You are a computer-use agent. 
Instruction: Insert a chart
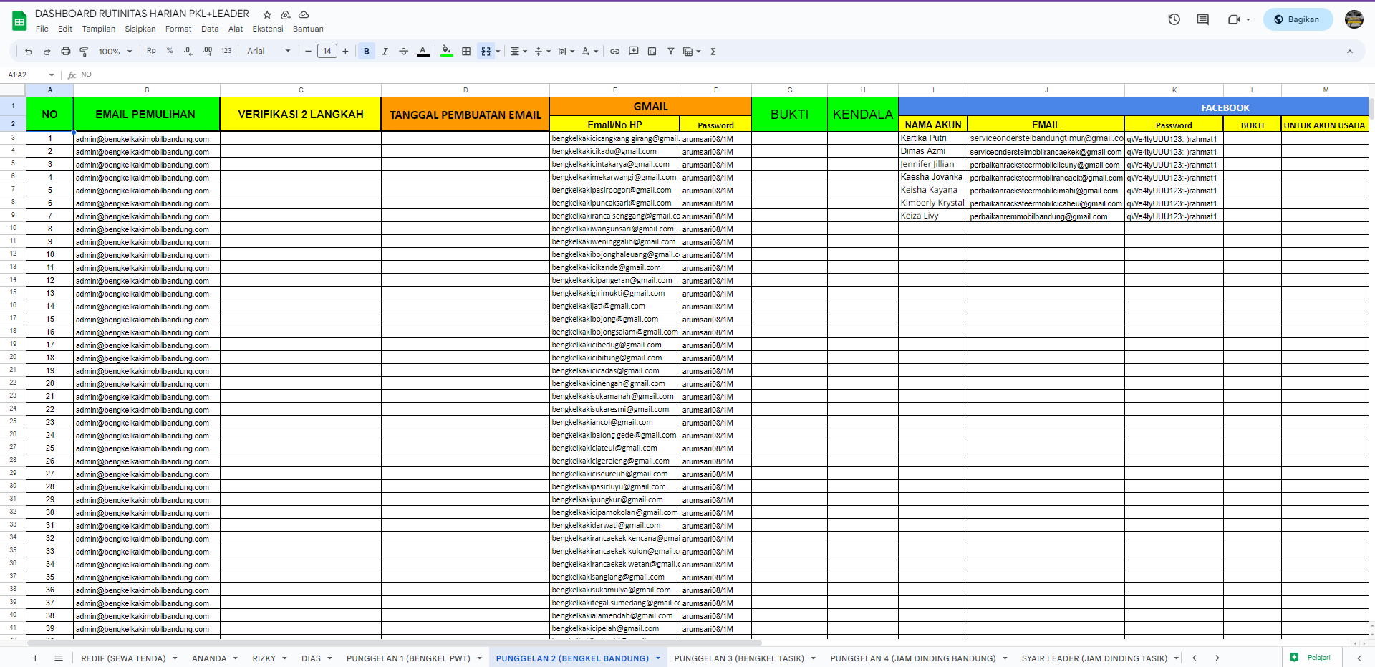click(x=652, y=51)
